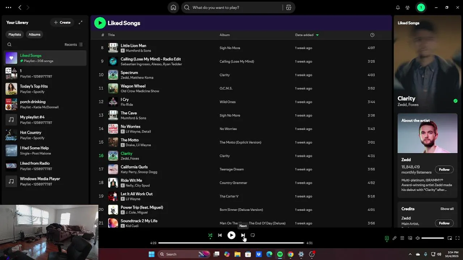Viewport: 463px width, 260px height.
Task: Click Show all in Credits
Action: pyautogui.click(x=447, y=209)
